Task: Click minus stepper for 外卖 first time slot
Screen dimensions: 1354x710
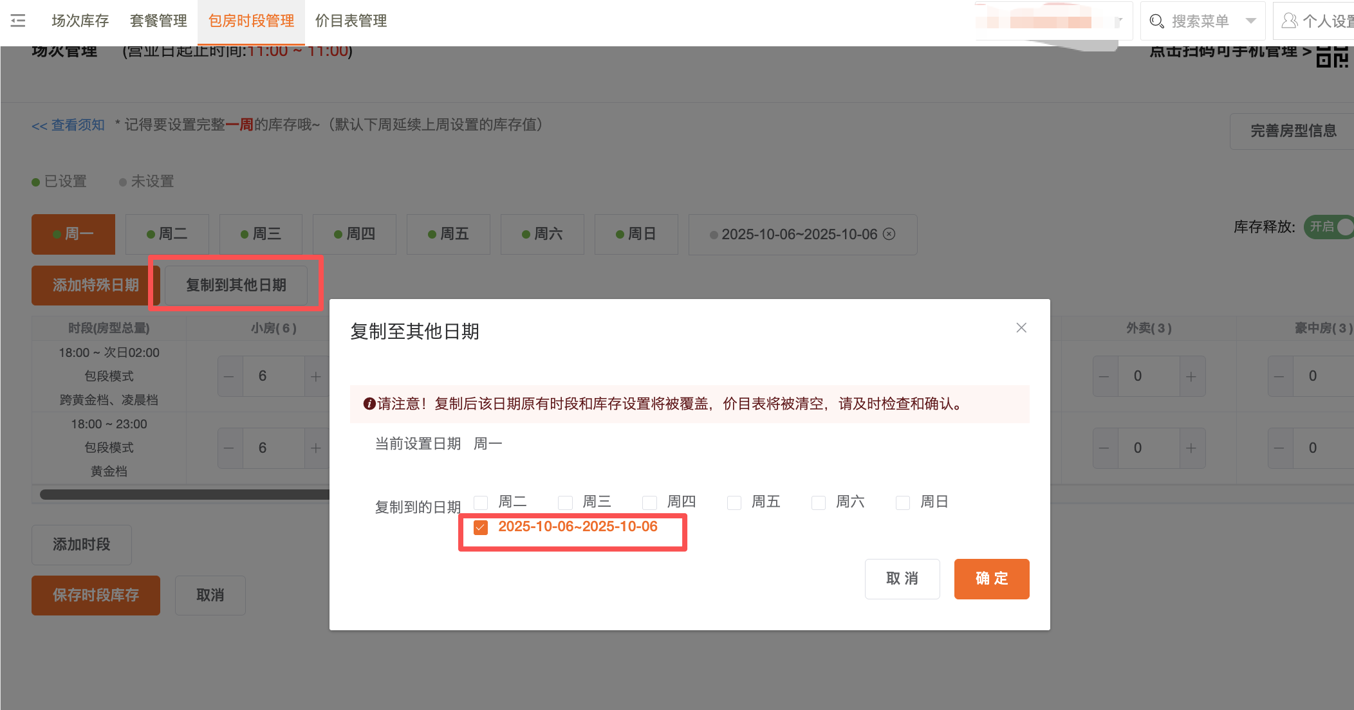Action: point(1104,377)
